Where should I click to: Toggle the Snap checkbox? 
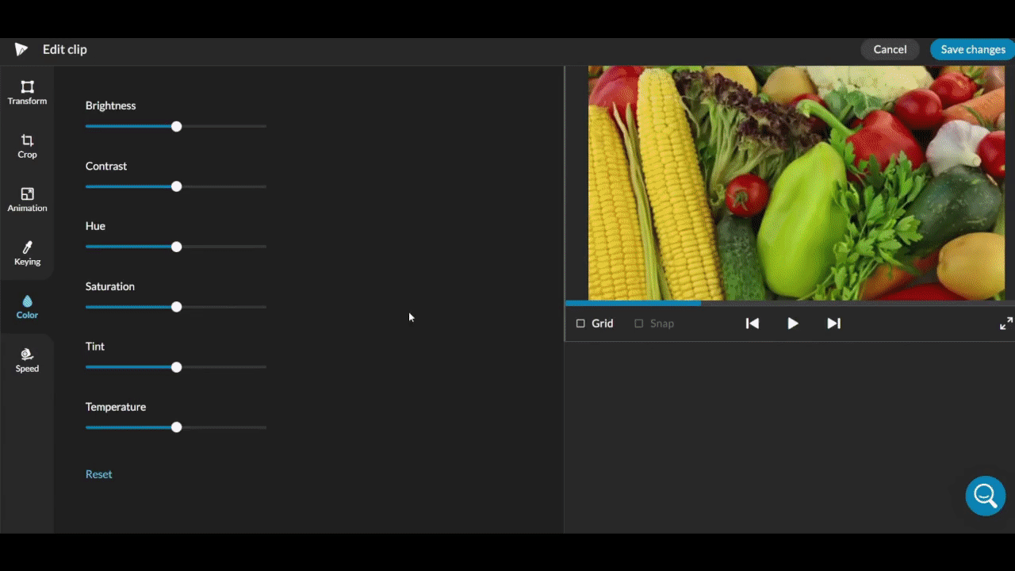[x=638, y=324]
